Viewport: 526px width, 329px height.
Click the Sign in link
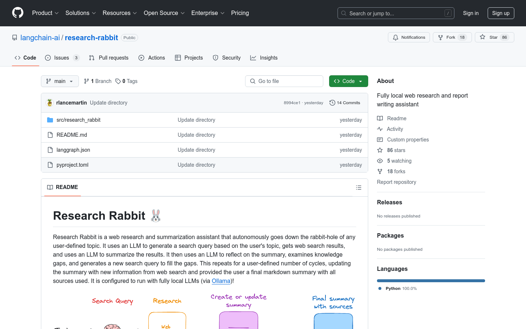coord(470,13)
